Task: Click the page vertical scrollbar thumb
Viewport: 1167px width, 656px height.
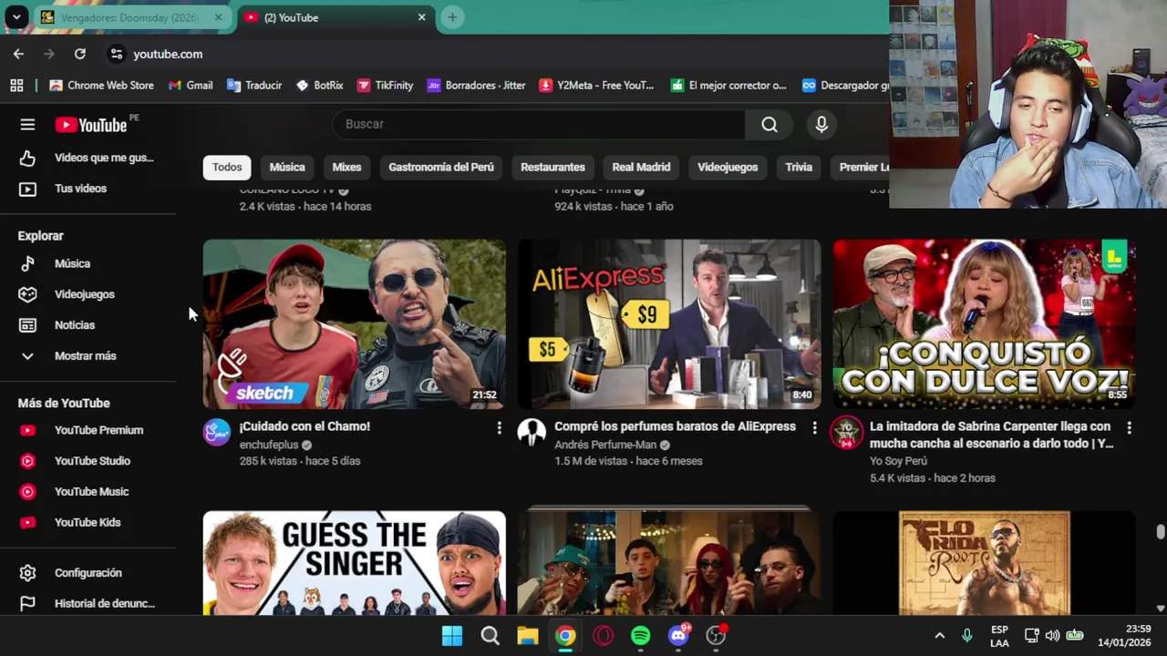Action: [1160, 532]
